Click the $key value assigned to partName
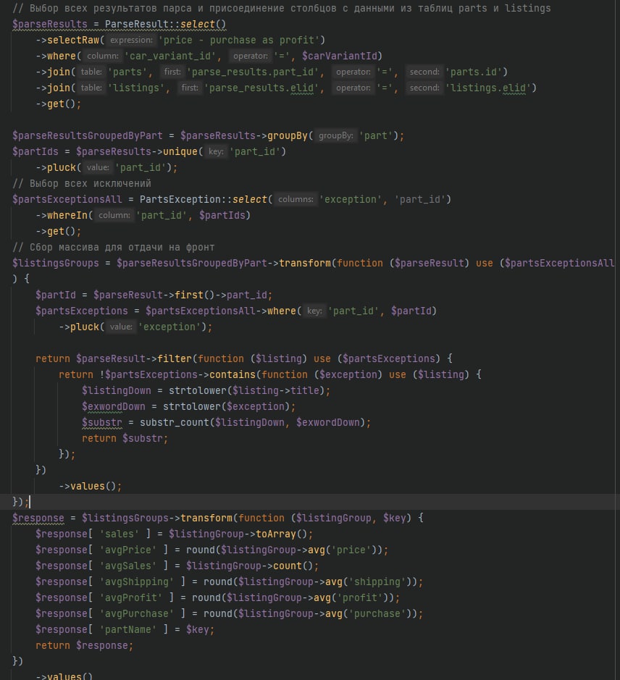Image resolution: width=620 pixels, height=680 pixels. coord(198,630)
